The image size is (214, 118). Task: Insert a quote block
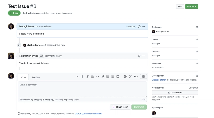93,77
